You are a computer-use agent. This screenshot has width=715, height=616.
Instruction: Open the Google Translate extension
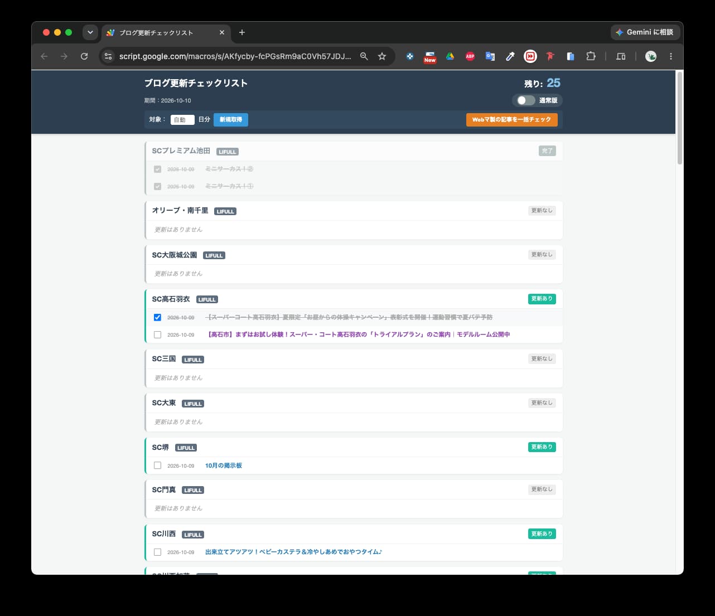[x=490, y=56]
